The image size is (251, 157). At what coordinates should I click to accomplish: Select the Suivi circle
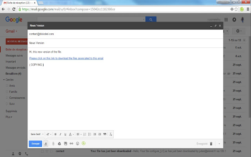point(12,104)
